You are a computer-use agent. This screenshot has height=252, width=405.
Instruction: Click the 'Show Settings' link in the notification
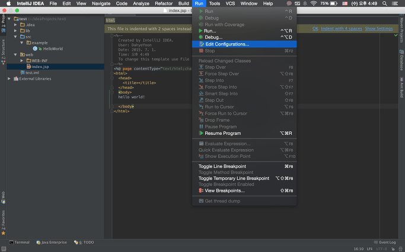pyautogui.click(x=378, y=28)
